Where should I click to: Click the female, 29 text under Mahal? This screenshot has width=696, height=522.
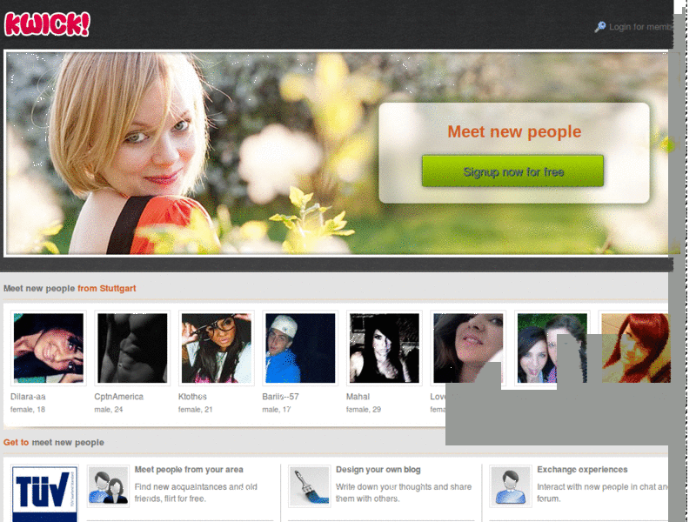(x=364, y=409)
